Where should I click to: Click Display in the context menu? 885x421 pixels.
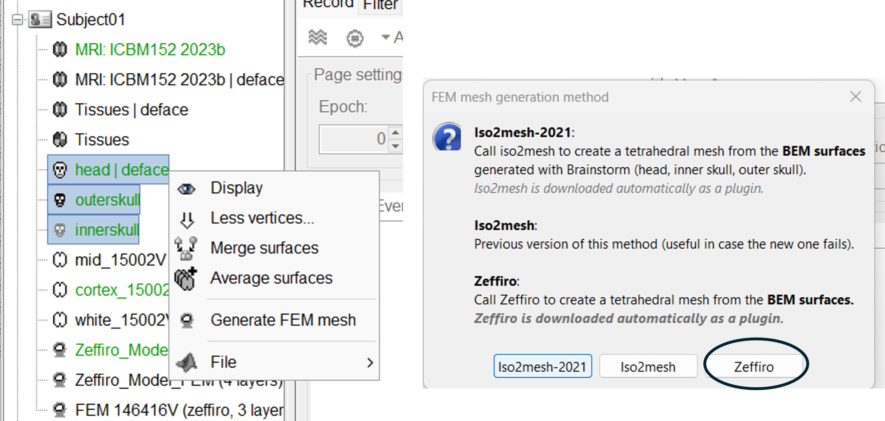(236, 188)
